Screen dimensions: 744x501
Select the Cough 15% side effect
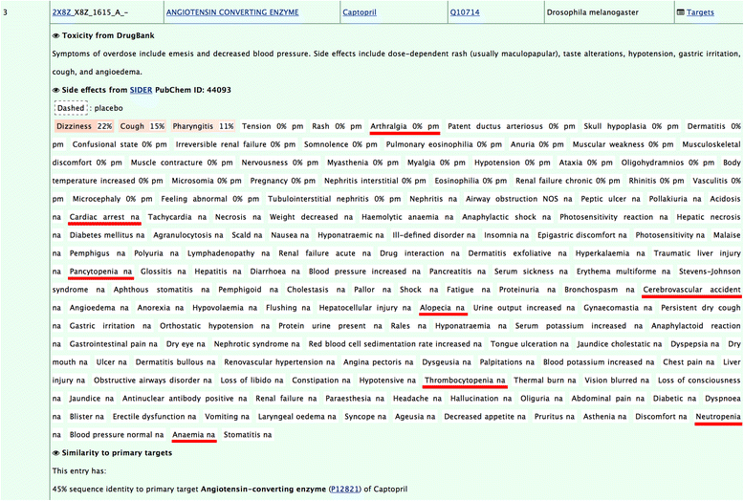[x=143, y=126]
